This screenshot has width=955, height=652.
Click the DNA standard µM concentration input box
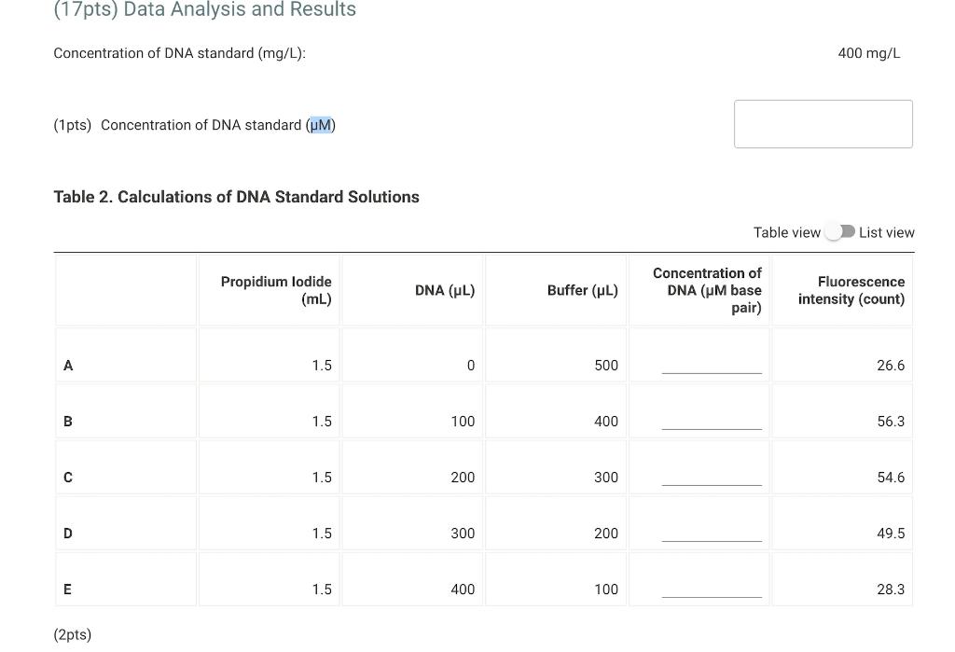[x=823, y=124]
